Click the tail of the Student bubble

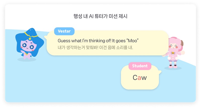click(x=159, y=72)
